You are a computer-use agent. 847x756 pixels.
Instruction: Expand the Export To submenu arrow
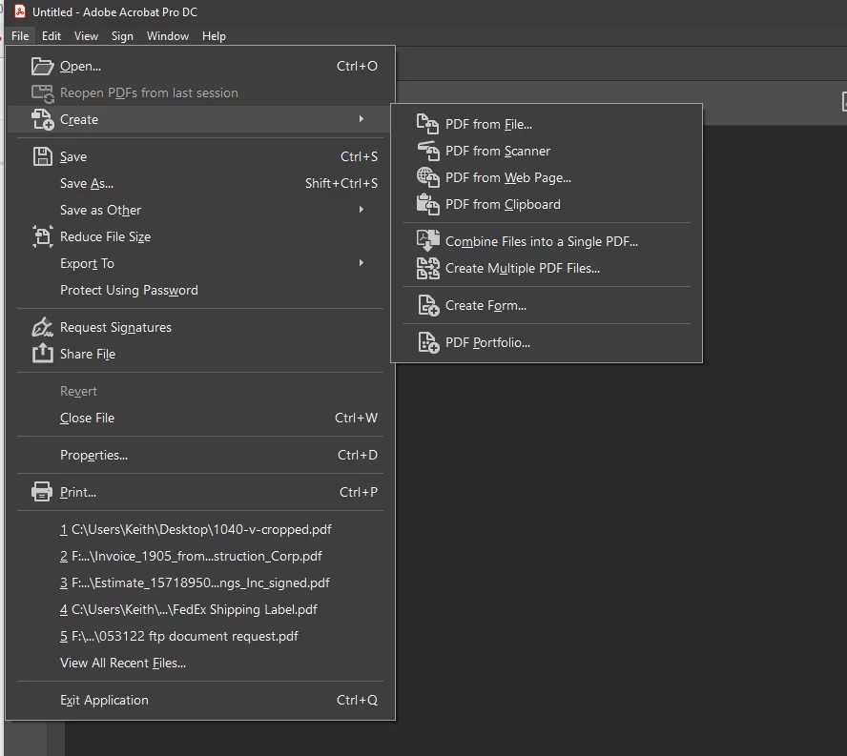pyautogui.click(x=362, y=263)
